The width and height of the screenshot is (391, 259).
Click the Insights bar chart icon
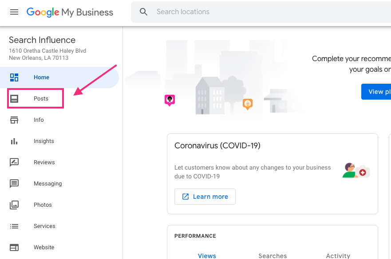coord(14,141)
